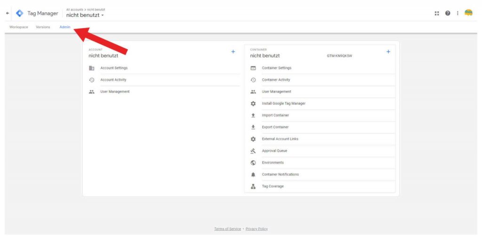Select the Admin tab
The height and width of the screenshot is (241, 482).
click(x=65, y=27)
